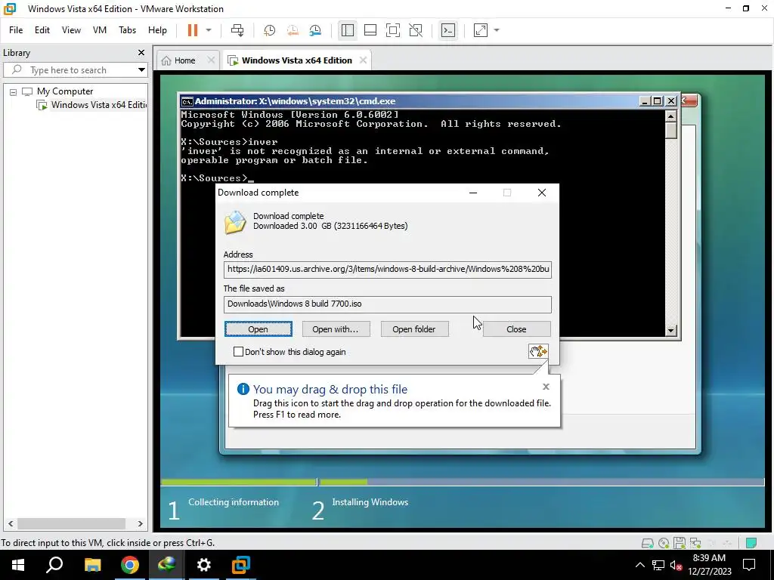Click Internet Download Manager taskbar icon
774x580 pixels.
pyautogui.click(x=166, y=565)
